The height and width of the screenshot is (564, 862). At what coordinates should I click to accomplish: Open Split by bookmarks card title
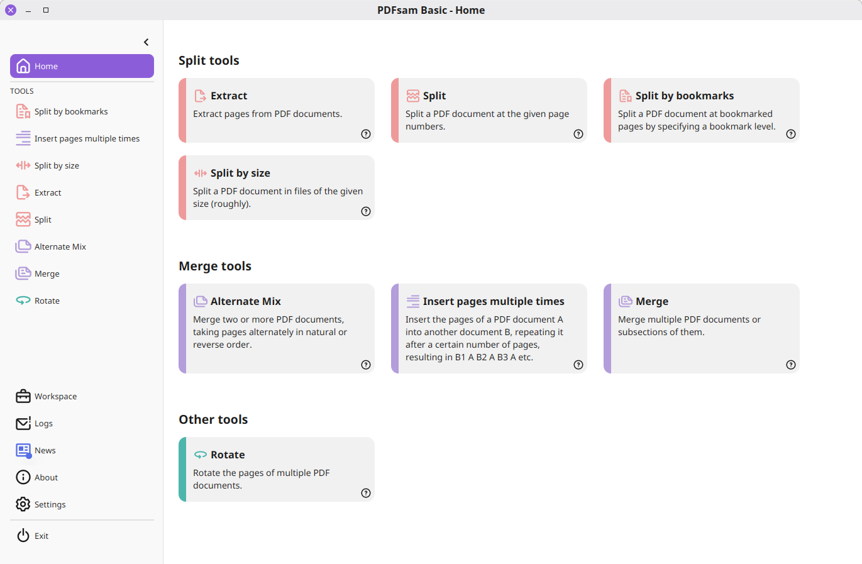[685, 96]
